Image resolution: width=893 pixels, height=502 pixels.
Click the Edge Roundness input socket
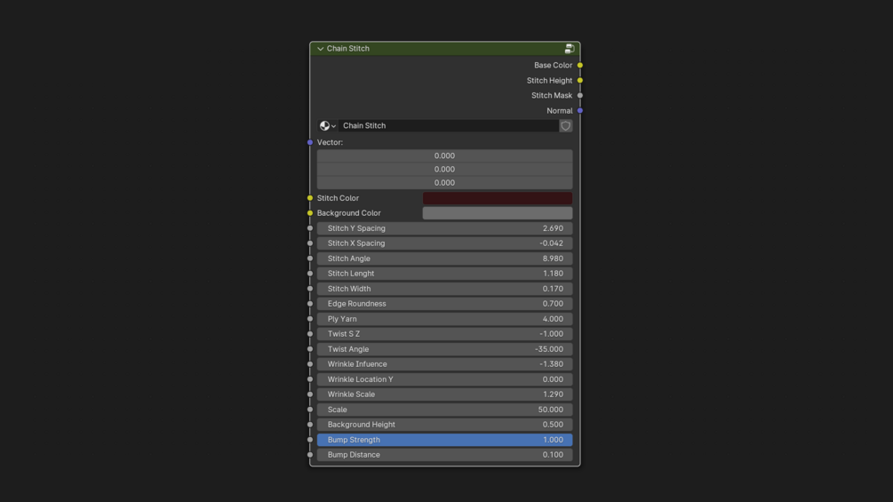click(x=310, y=303)
